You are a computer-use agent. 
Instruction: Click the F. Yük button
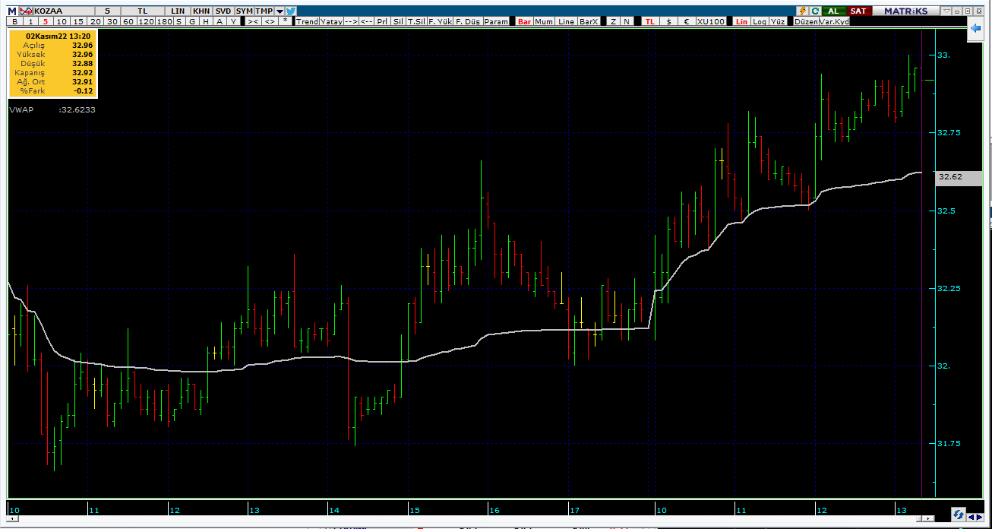pos(440,21)
